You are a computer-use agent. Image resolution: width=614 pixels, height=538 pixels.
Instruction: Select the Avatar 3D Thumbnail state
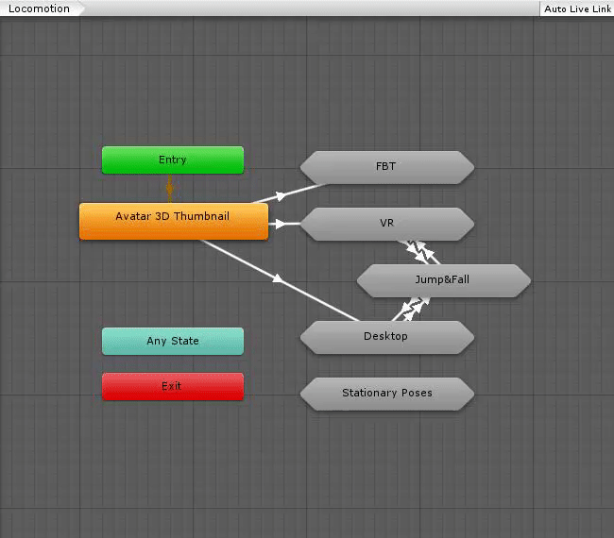173,217
